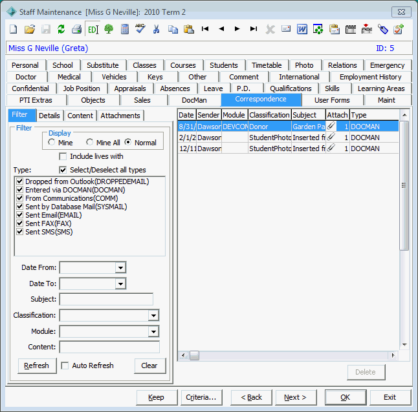Jump to the last record arrow
The width and height of the screenshot is (418, 412).
coord(254,28)
